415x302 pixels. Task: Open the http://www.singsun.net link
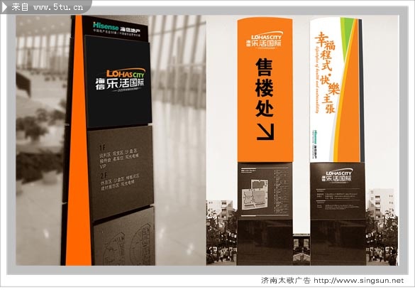(359, 281)
